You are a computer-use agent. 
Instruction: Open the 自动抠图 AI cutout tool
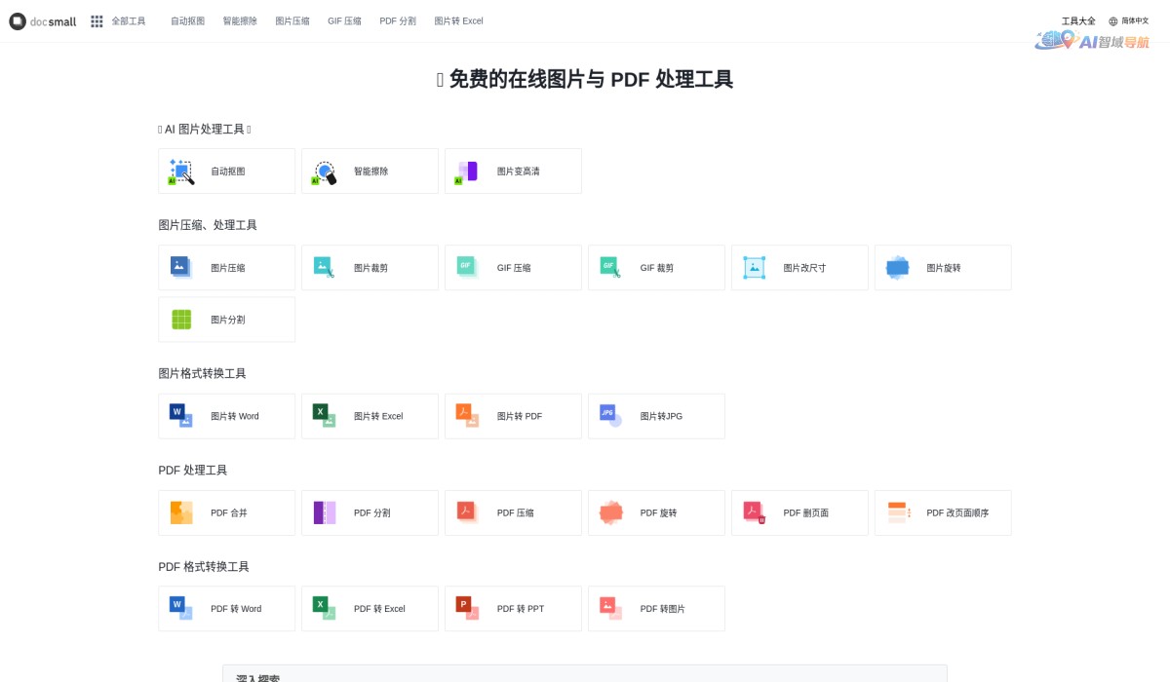[226, 170]
